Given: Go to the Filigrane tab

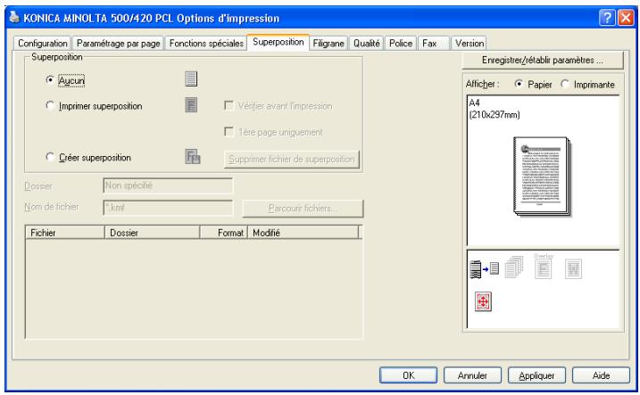Looking at the screenshot, I should pos(328,43).
